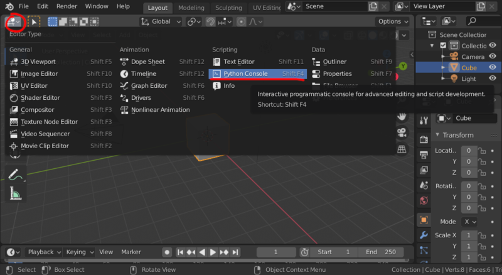
Task: Open Global transform orientation dropdown
Action: tap(161, 21)
